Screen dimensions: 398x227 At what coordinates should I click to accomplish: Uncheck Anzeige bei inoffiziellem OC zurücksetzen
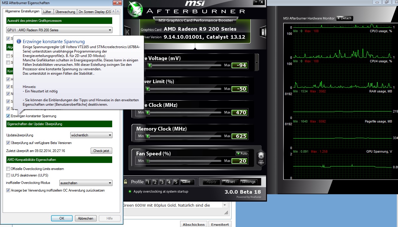click(8, 190)
